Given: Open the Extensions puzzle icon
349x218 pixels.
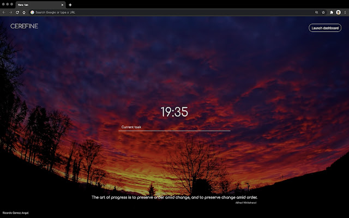Looking at the screenshot, I should [332, 12].
